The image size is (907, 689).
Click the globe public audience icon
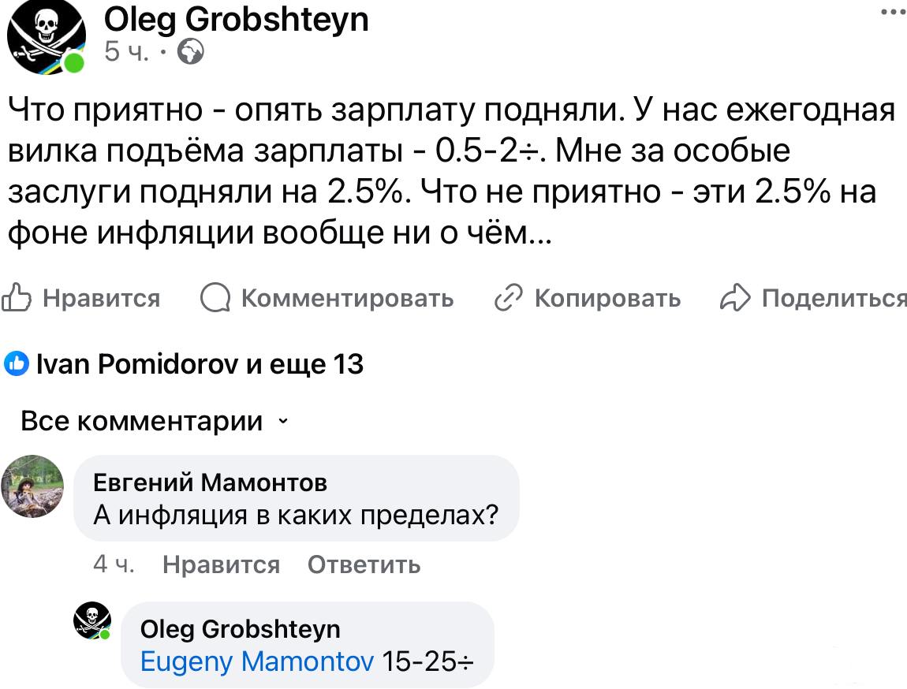pyautogui.click(x=190, y=52)
